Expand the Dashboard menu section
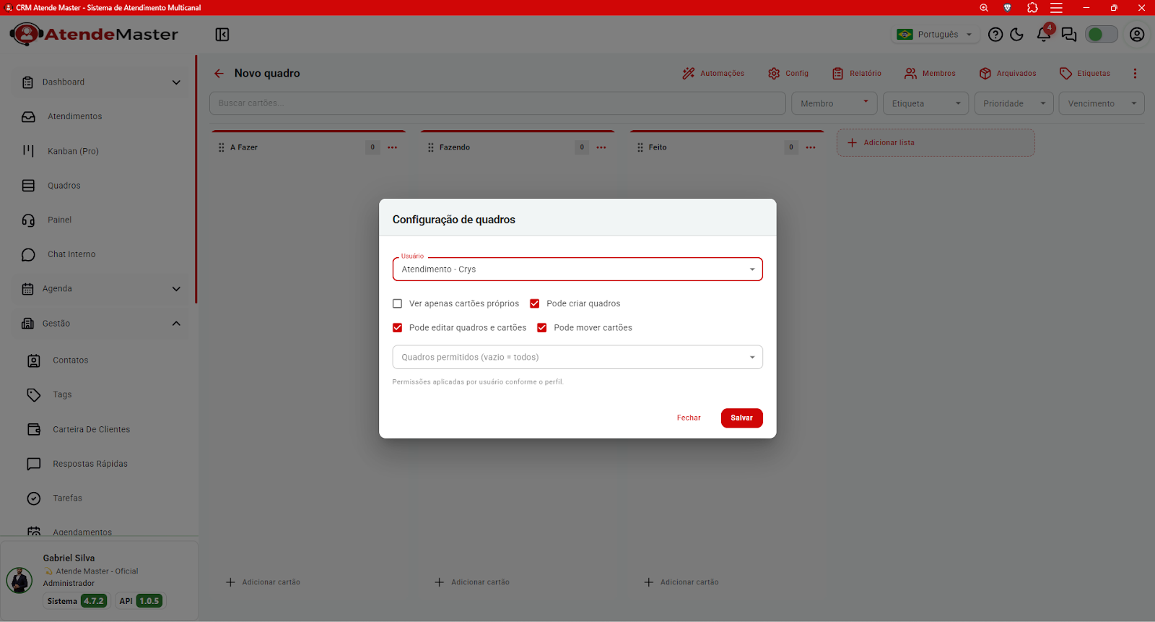The width and height of the screenshot is (1155, 622). point(101,82)
